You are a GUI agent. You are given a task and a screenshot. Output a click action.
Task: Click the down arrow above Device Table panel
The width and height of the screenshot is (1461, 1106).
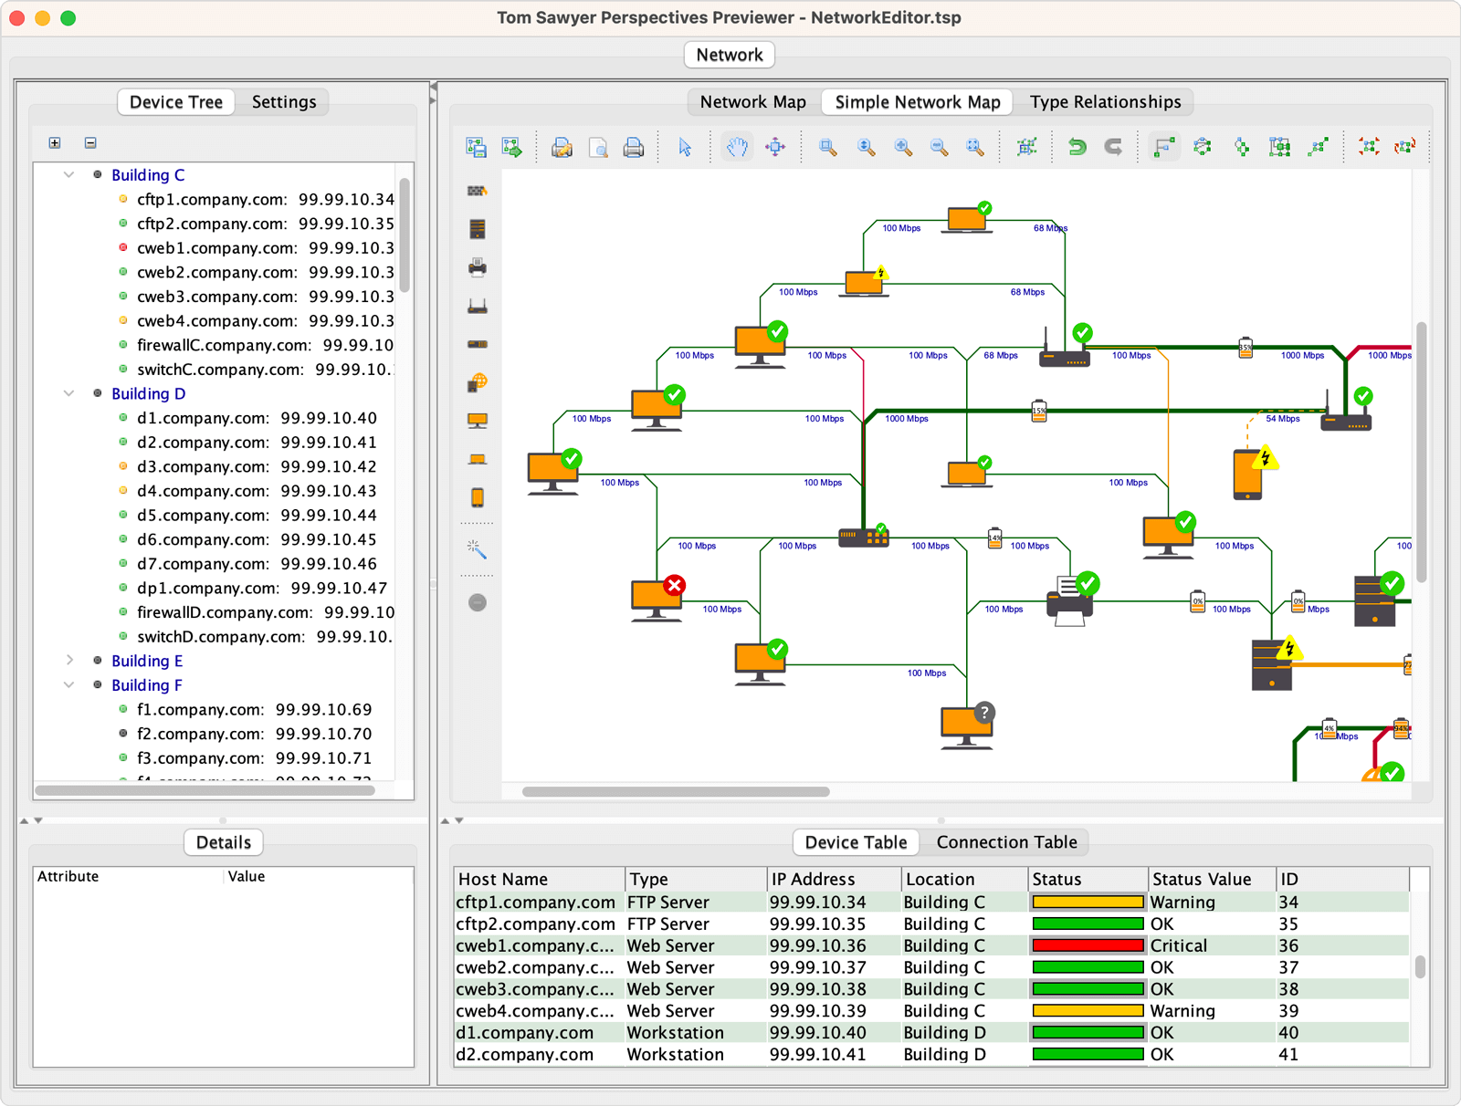[459, 820]
